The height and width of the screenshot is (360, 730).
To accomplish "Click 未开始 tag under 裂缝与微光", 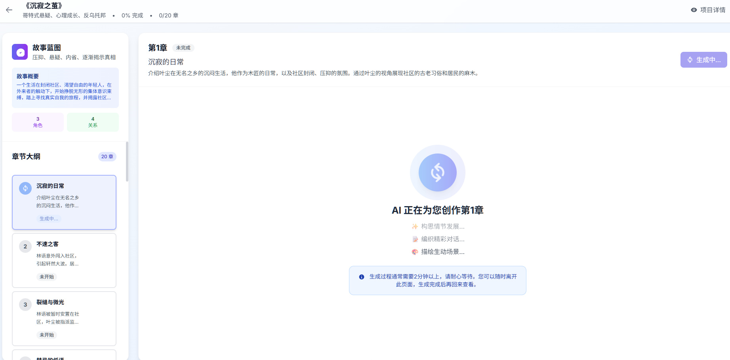I will pos(47,335).
